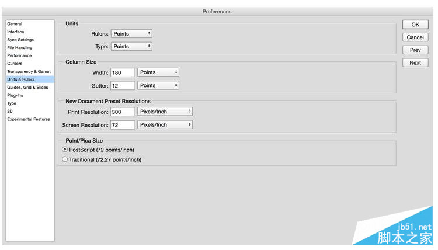Open Screen Resolution units dropdown
Viewport: 438px width, 250px height.
coord(165,124)
